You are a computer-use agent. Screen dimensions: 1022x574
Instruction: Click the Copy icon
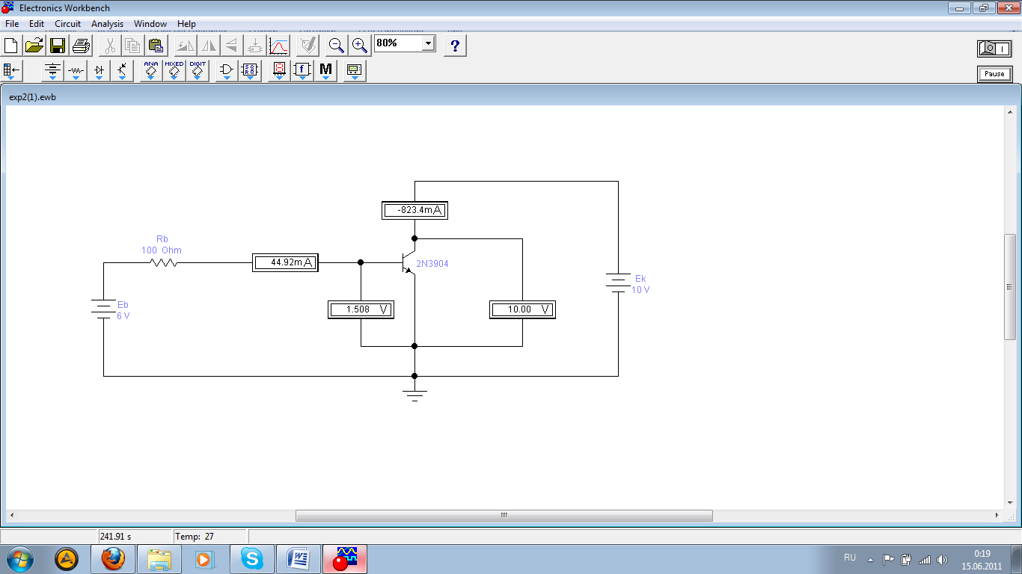(132, 46)
